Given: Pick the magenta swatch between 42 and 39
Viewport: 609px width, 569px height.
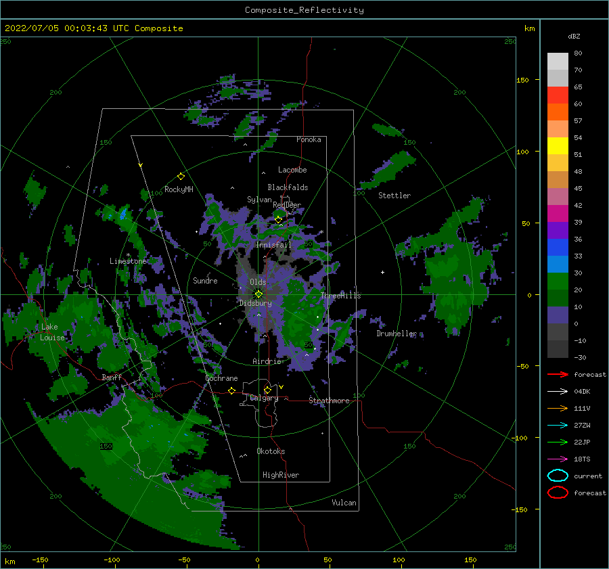Looking at the screenshot, I should (558, 214).
